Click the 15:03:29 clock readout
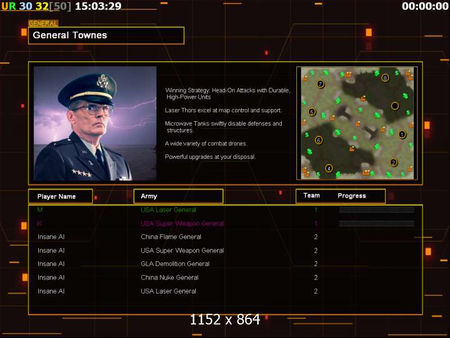 (x=98, y=6)
